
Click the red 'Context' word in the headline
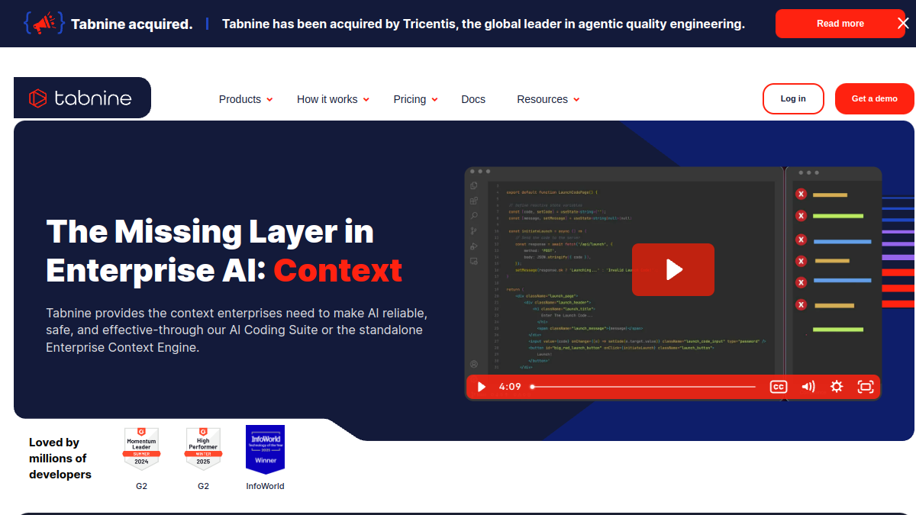pos(337,270)
